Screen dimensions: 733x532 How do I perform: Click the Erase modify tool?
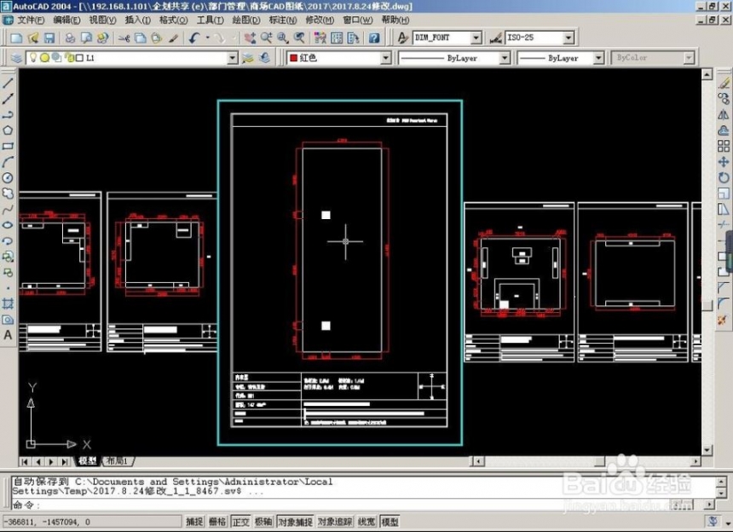[x=724, y=84]
